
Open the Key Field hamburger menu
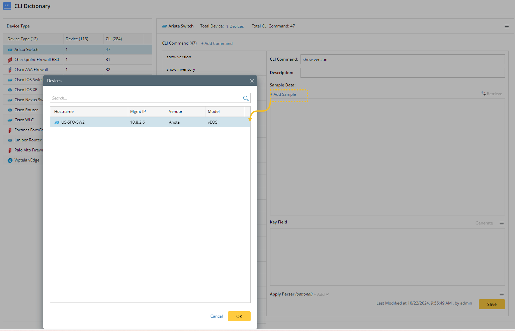(x=501, y=223)
